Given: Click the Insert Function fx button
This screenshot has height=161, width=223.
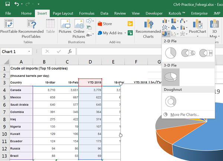Looking at the screenshot, I should pyautogui.click(x=70, y=51).
